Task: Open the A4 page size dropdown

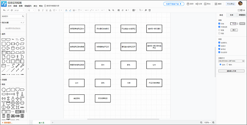Action: pyautogui.click(x=232, y=61)
